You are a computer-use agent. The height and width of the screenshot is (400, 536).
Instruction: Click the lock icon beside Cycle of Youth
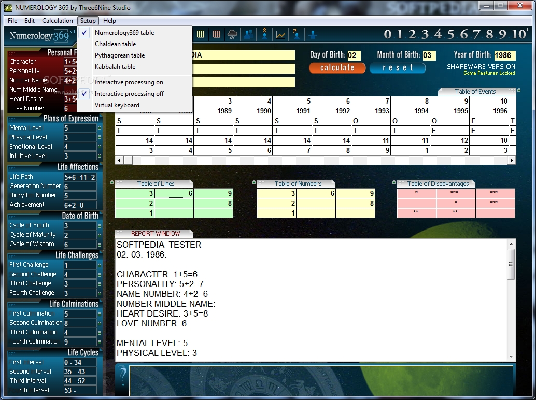click(x=100, y=226)
